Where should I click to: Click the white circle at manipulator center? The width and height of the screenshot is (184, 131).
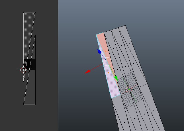pyautogui.click(x=107, y=61)
